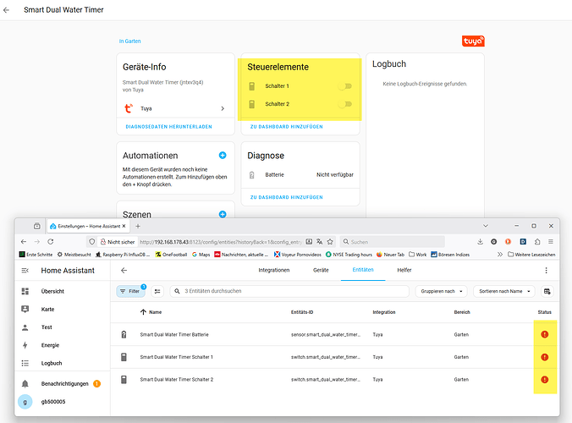Click the Firefox 'Suchen' search box

point(392,242)
